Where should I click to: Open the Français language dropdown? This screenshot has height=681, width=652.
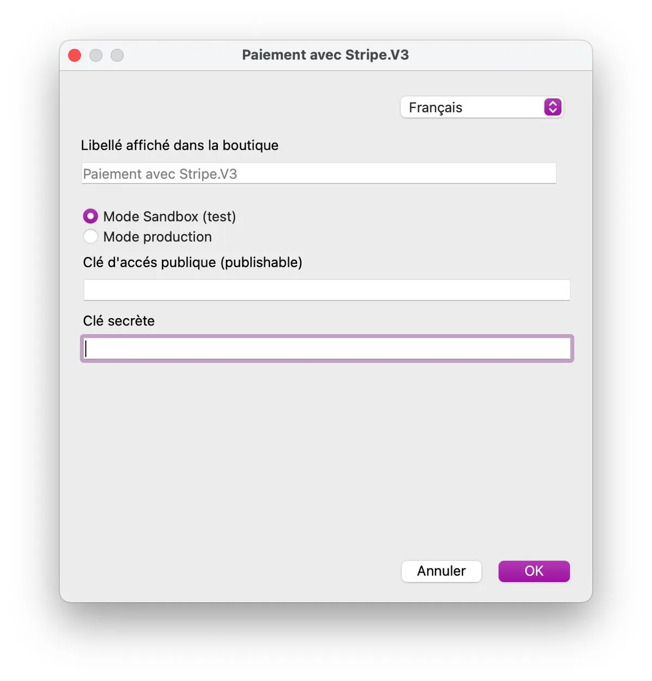click(x=481, y=108)
